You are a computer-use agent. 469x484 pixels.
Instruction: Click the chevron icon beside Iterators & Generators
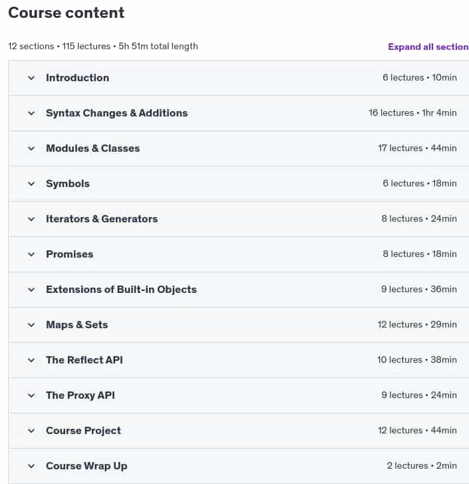(31, 219)
